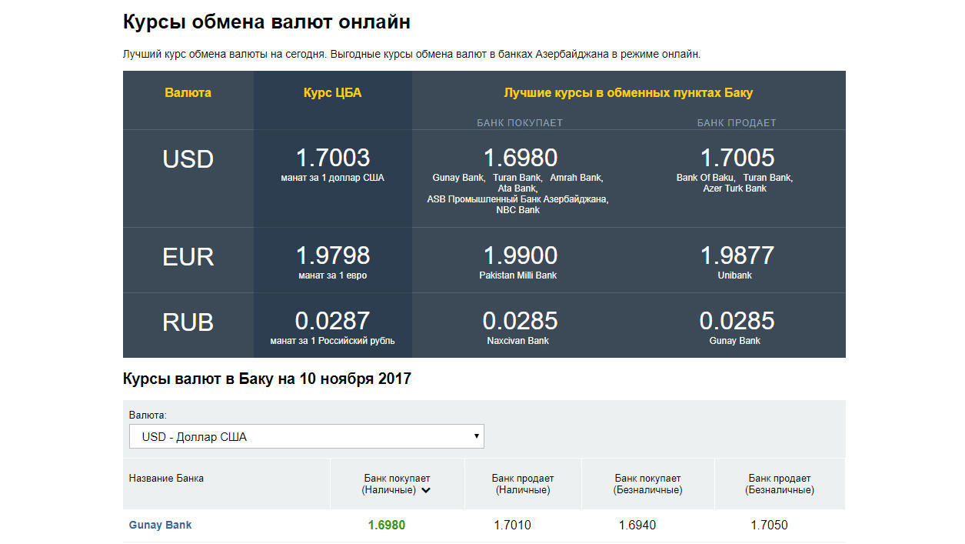Select the USD currency row label
965x544 pixels.
click(x=188, y=159)
